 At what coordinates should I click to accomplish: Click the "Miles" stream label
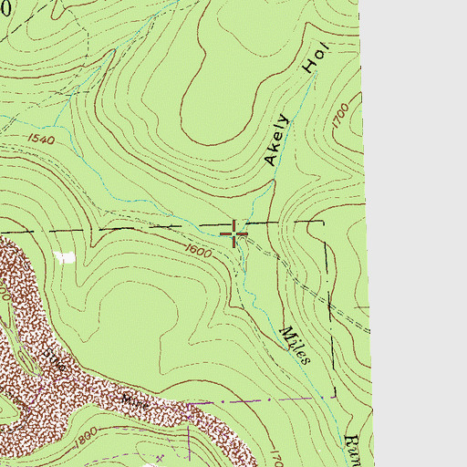pos(296,345)
